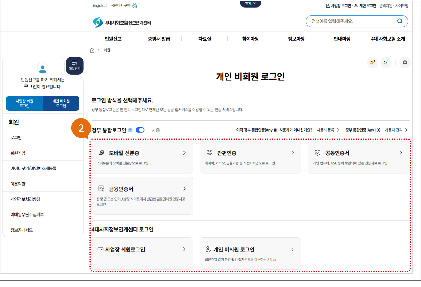This screenshot has width=421, height=287.
Task: Click the 사업장 로그인 document icon in header
Action: [x=328, y=6]
